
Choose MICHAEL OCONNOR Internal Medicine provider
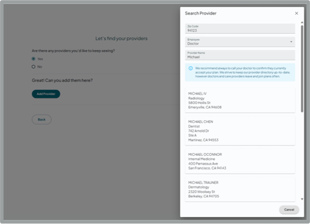(240, 161)
